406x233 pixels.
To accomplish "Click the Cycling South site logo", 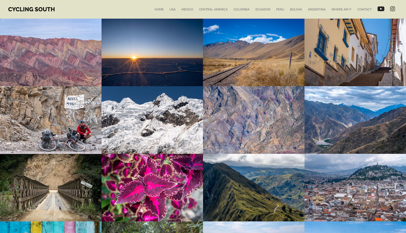I will coord(31,9).
